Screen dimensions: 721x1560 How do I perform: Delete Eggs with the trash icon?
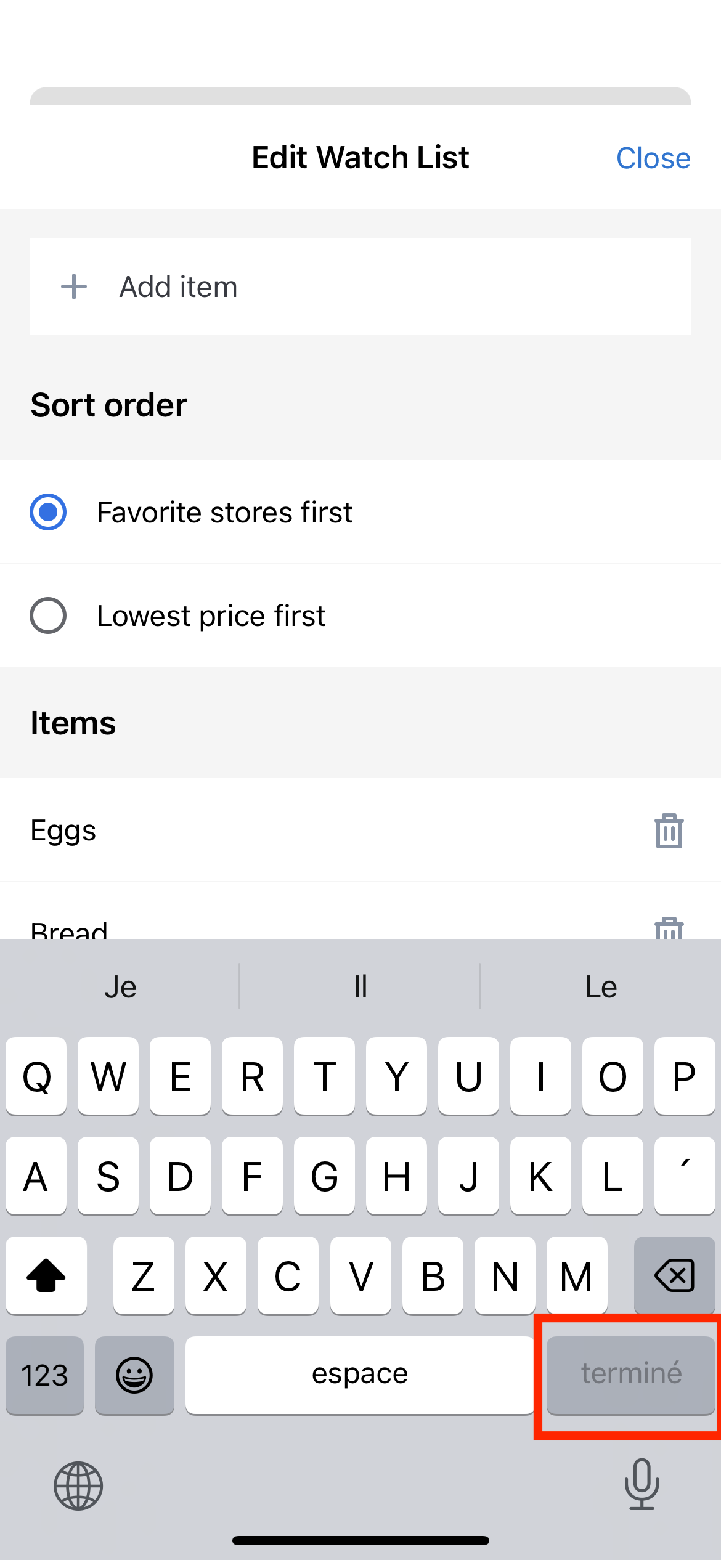[669, 831]
